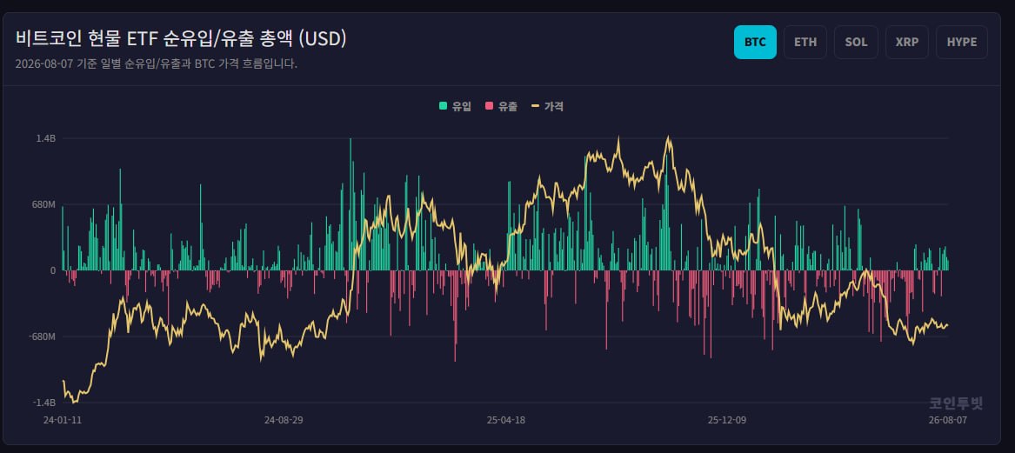Open the HYPE tab

point(962,42)
